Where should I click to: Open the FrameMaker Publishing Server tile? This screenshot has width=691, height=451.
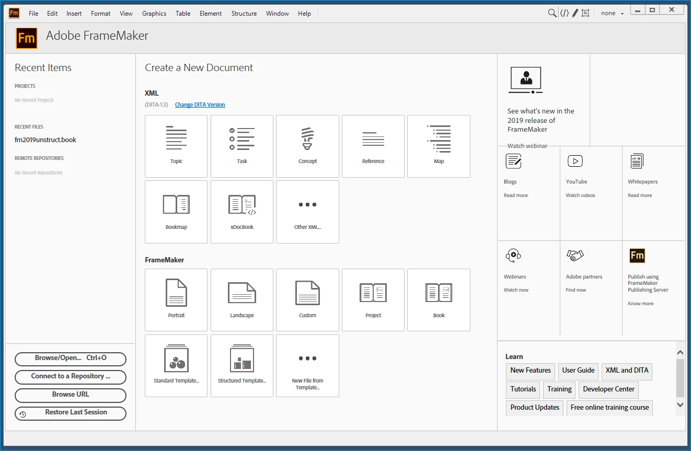point(653,287)
